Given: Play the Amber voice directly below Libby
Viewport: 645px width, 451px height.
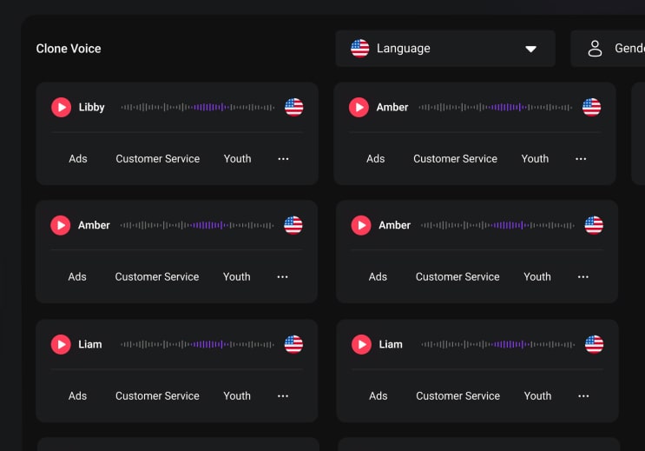Looking at the screenshot, I should pyautogui.click(x=61, y=225).
